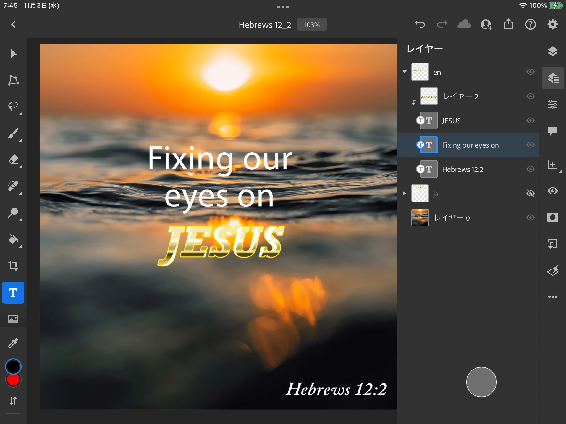Open the 103% zoom level menu
The width and height of the screenshot is (566, 424).
click(x=312, y=25)
